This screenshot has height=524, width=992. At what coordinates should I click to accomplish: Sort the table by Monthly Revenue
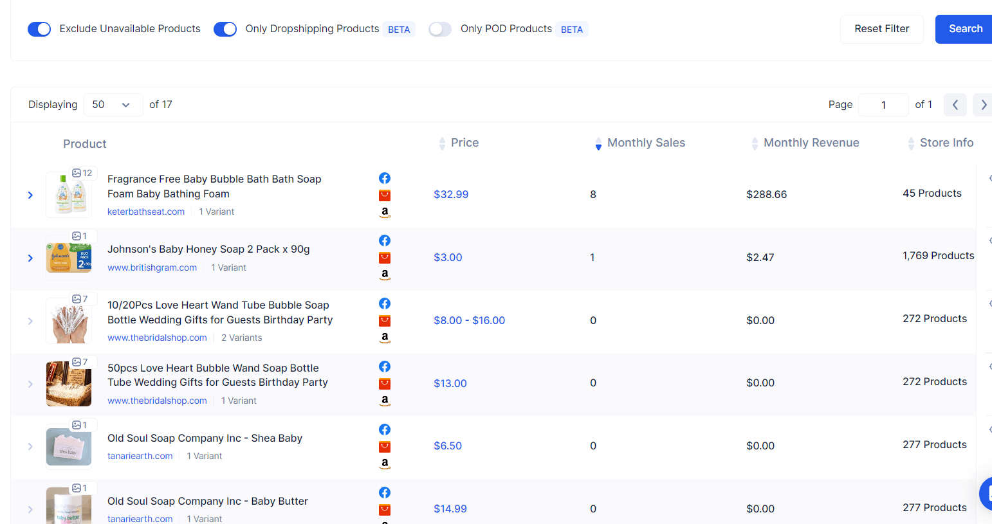(x=754, y=143)
